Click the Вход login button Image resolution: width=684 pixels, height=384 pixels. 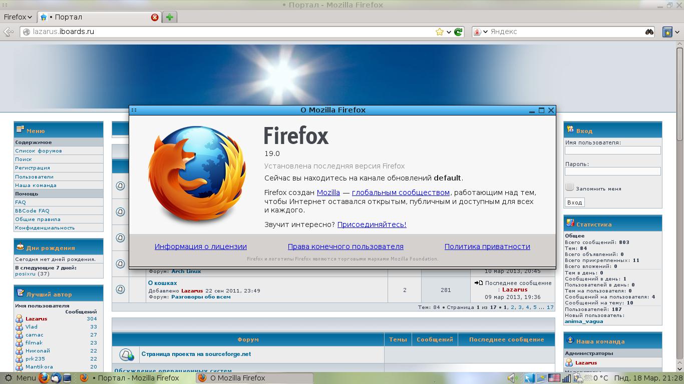click(x=574, y=202)
